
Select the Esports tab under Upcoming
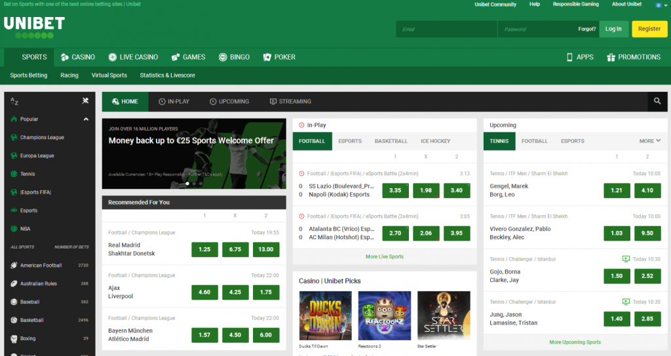coord(572,141)
